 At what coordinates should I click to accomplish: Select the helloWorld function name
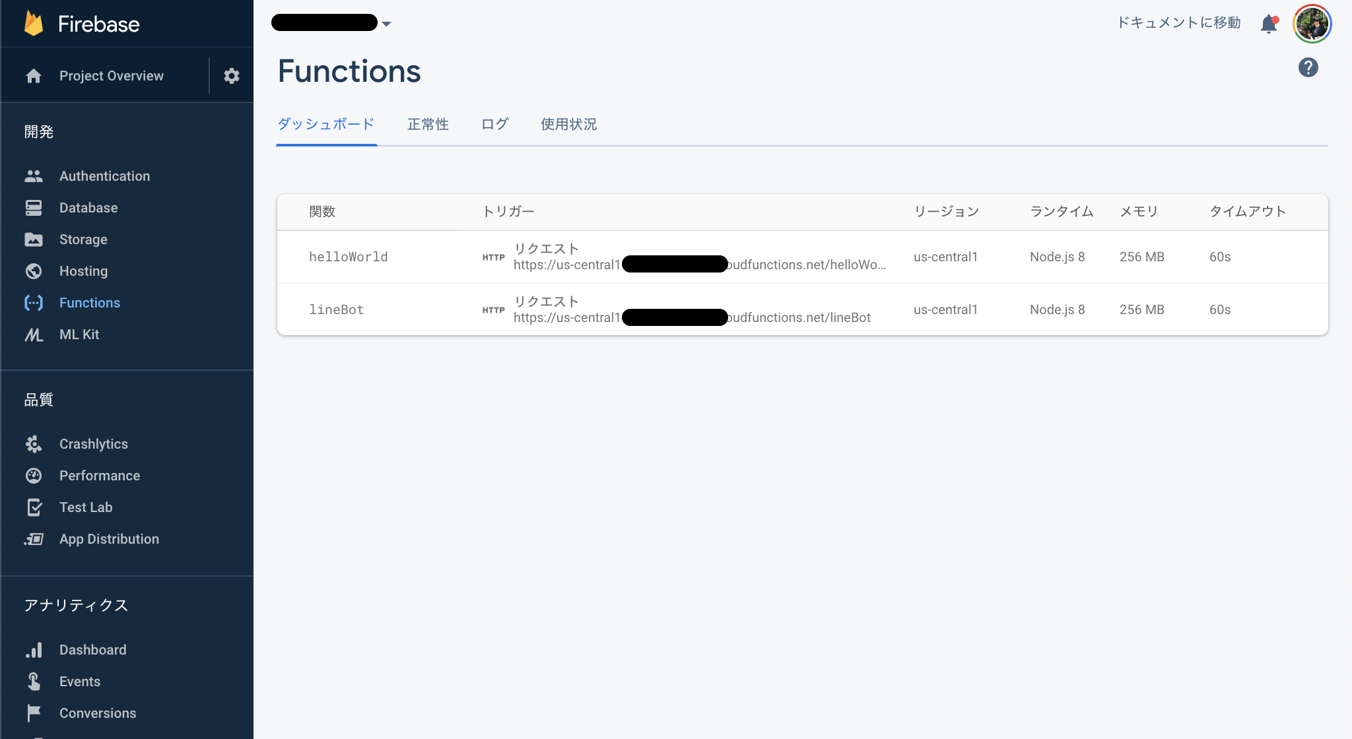pos(349,257)
